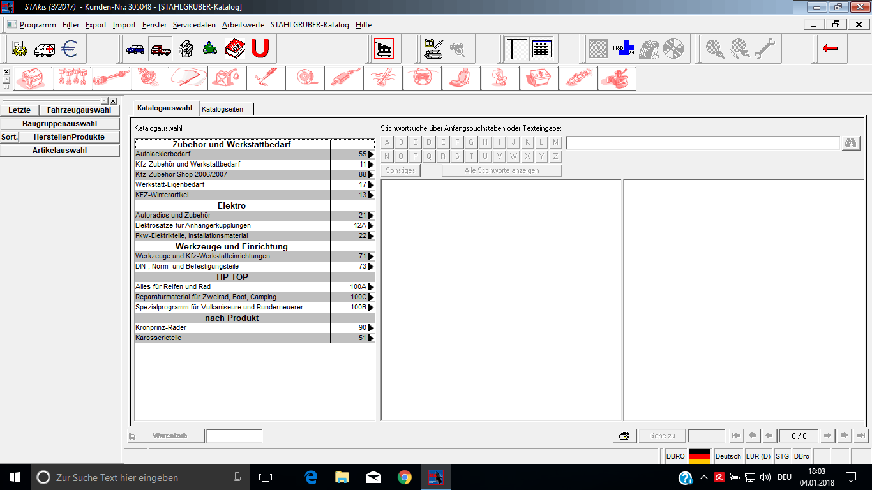Expand Pkw-Elektrikteile, Installationsmaterial arrow
This screenshot has width=872, height=490.
371,236
